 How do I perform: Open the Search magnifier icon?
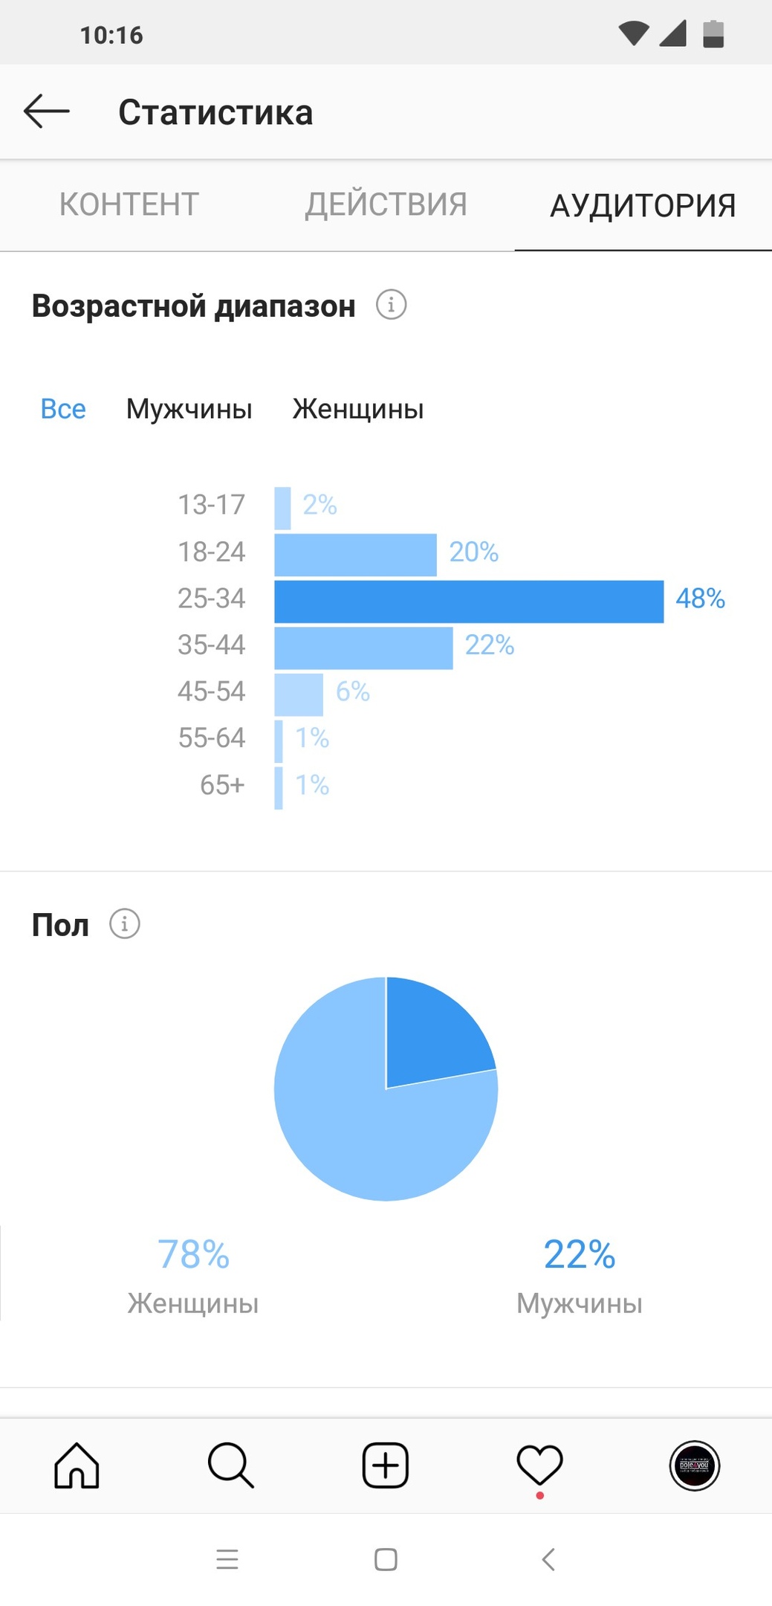click(x=231, y=1465)
